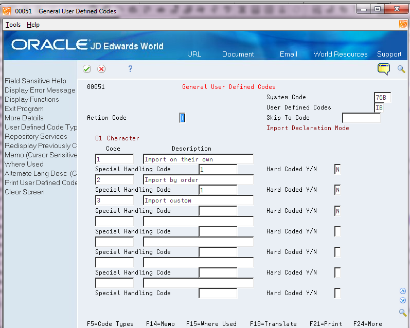The width and height of the screenshot is (410, 328).
Task: Open the Email link in banner
Action: pyautogui.click(x=289, y=54)
